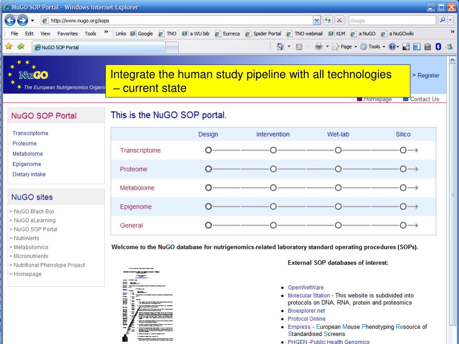
Task: Select the NuGO SOP Portal tab
Action: click(98, 47)
